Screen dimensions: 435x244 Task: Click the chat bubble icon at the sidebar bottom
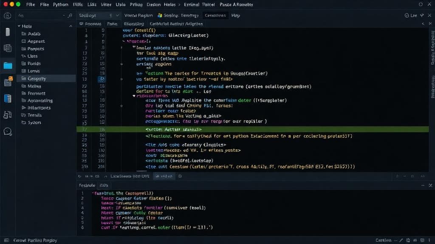tap(8, 131)
